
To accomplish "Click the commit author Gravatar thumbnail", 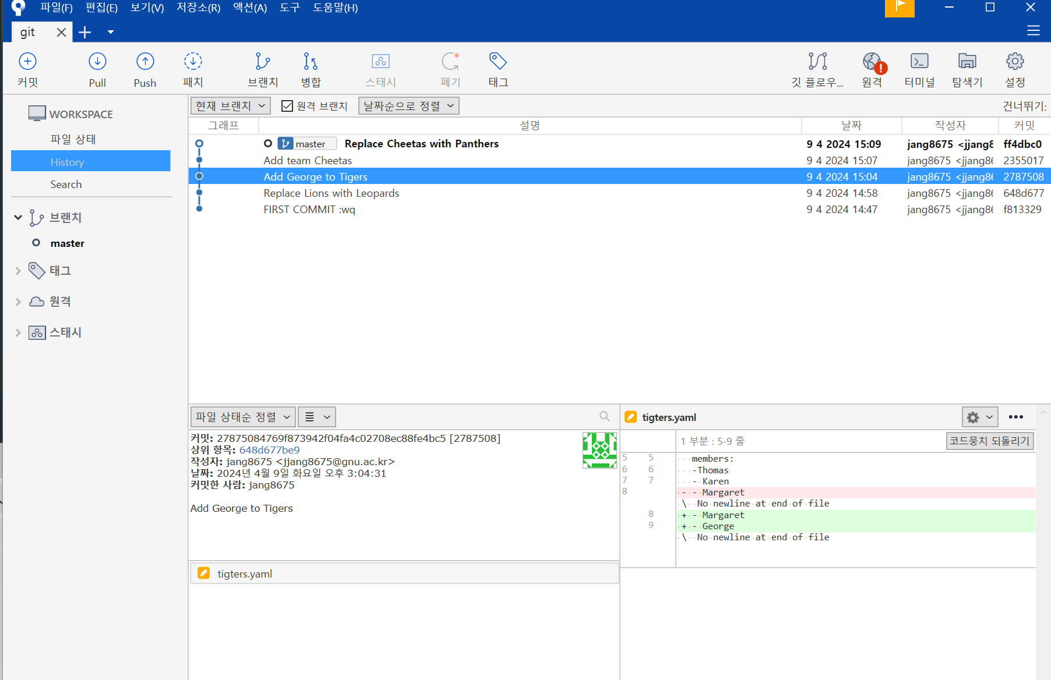I will pyautogui.click(x=599, y=449).
